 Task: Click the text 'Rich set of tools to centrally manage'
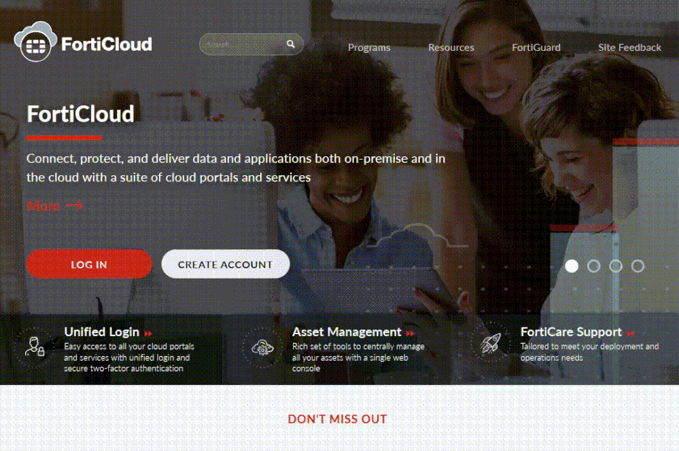point(358,346)
